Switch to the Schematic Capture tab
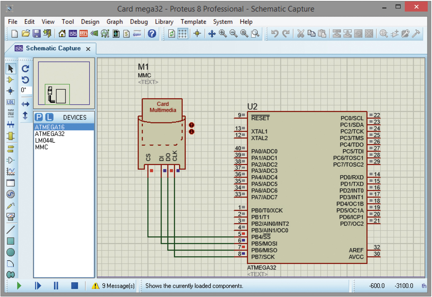432x297 pixels. [53, 48]
